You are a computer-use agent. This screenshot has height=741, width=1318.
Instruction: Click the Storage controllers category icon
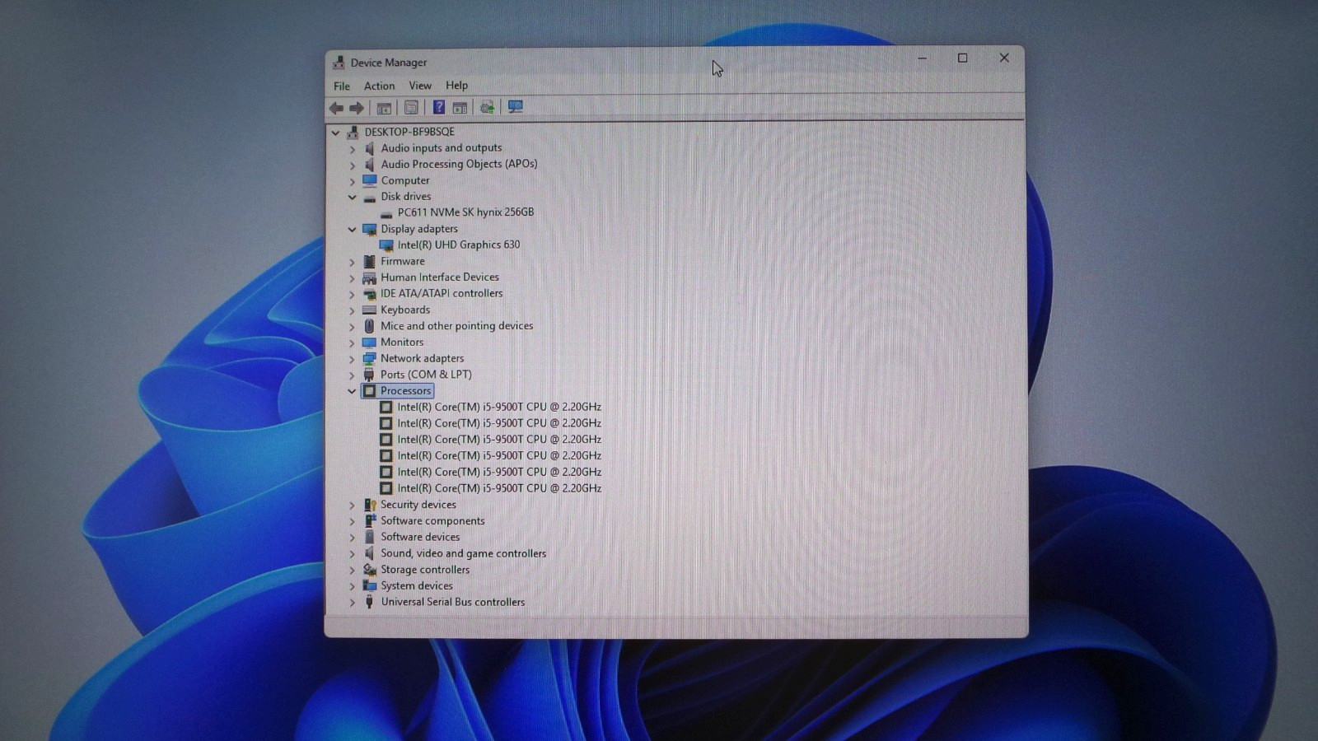tap(370, 570)
